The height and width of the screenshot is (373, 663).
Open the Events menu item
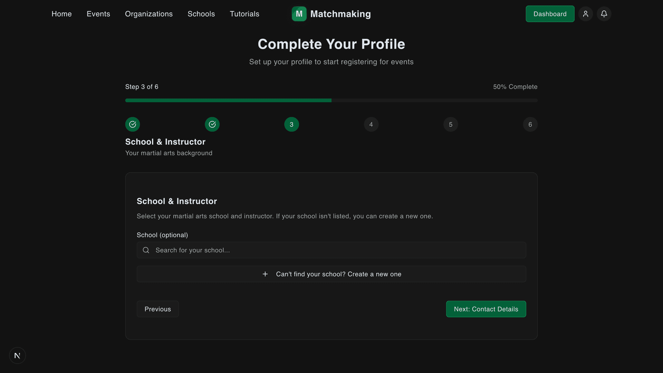[x=98, y=14]
